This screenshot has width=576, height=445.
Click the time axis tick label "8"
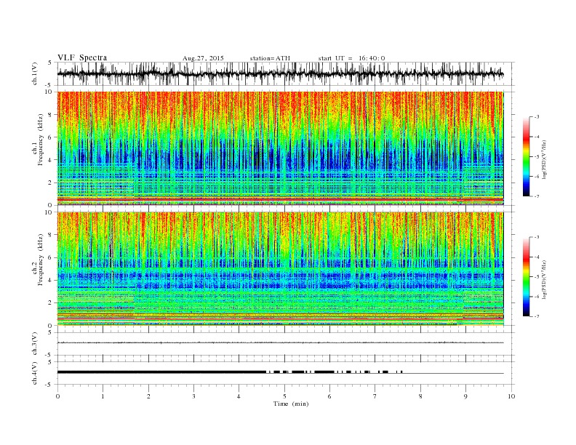click(420, 396)
